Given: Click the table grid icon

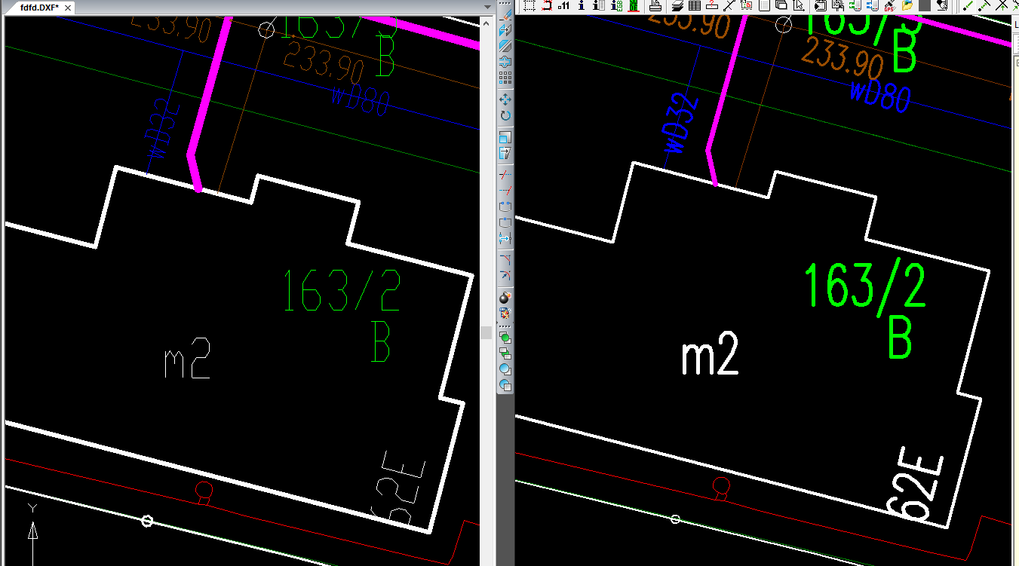Looking at the screenshot, I should tap(695, 5).
